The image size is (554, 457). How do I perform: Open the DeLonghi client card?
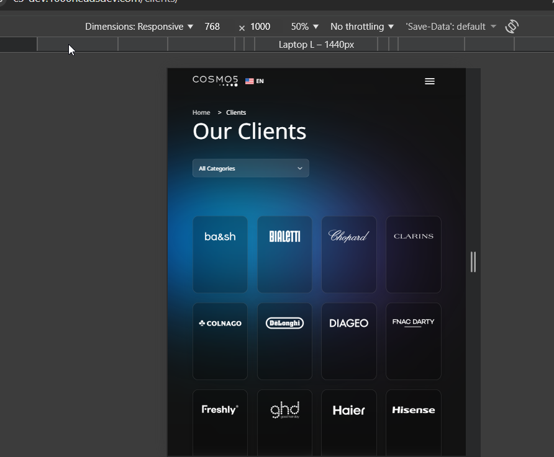pyautogui.click(x=285, y=341)
